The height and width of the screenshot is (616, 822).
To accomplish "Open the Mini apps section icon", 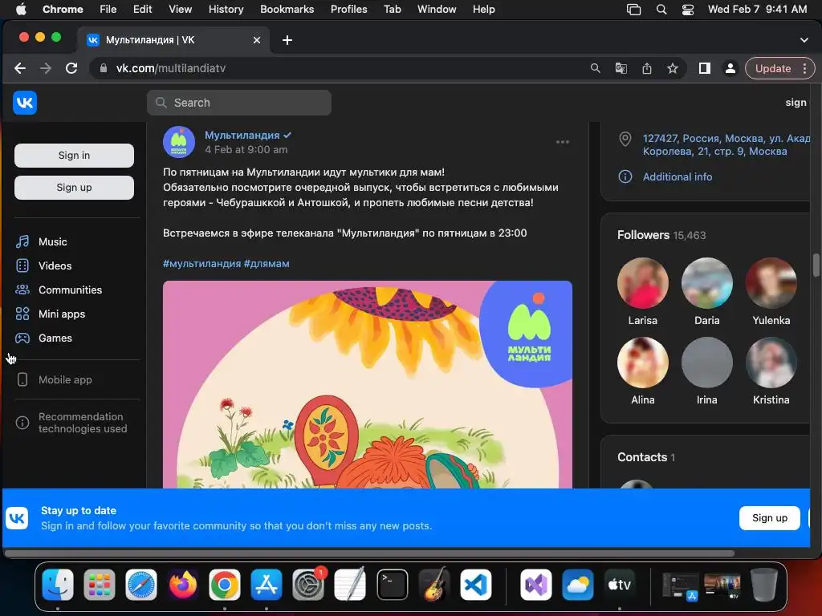I will (22, 314).
